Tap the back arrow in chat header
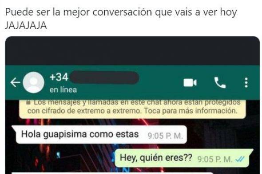This screenshot has width=262, height=174. tap(15, 82)
